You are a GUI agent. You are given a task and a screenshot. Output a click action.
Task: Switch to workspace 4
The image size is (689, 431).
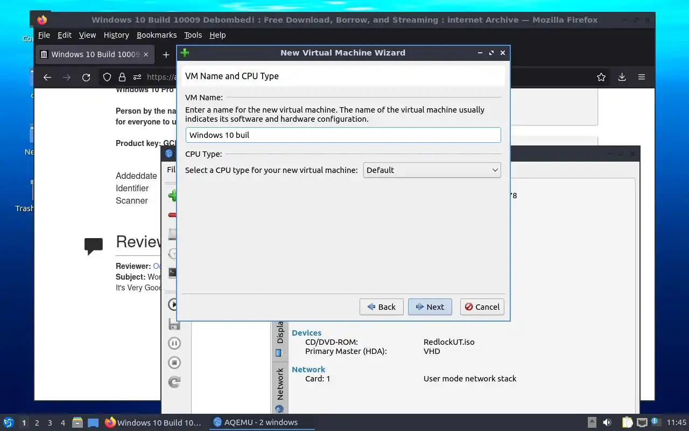point(62,423)
